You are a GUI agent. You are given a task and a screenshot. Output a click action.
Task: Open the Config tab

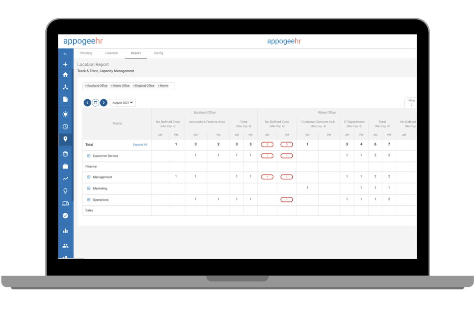[158, 53]
